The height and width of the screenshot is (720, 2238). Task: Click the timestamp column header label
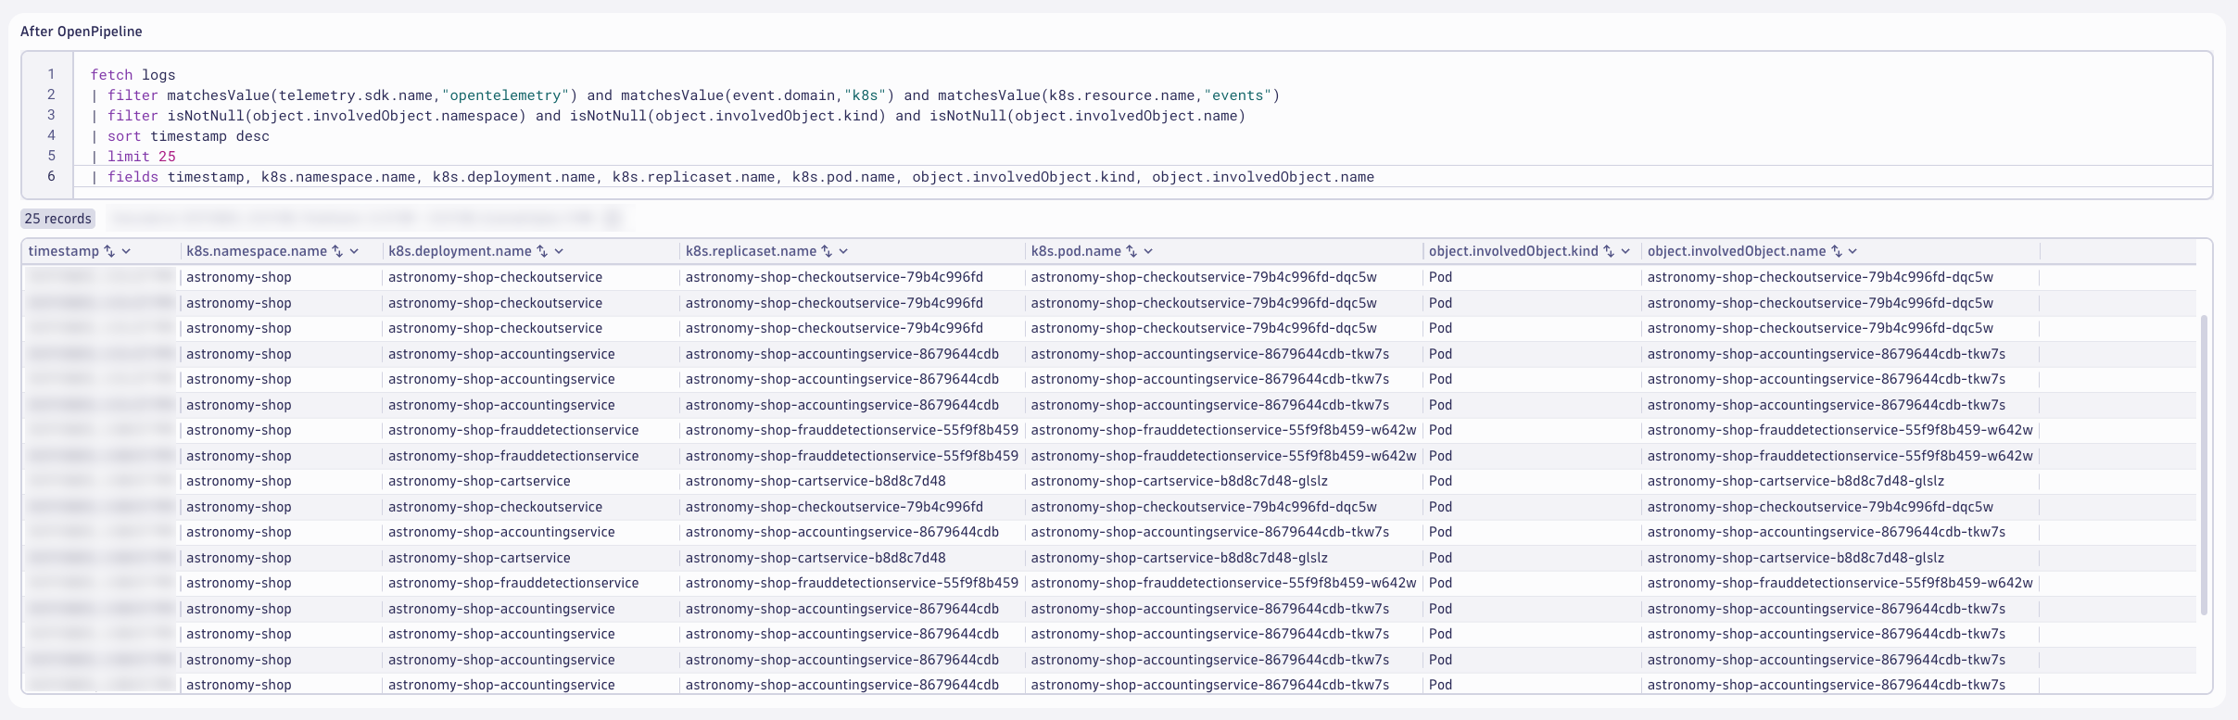pyautogui.click(x=63, y=251)
